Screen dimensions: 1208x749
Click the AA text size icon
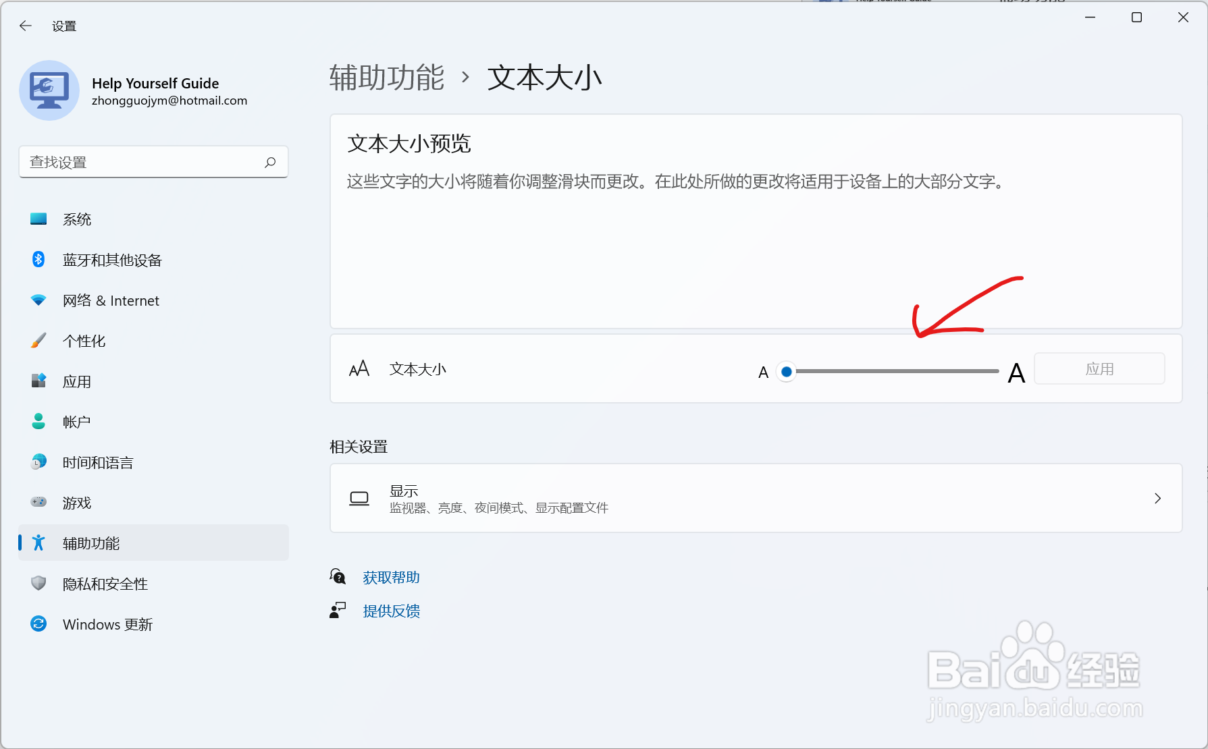click(x=359, y=368)
